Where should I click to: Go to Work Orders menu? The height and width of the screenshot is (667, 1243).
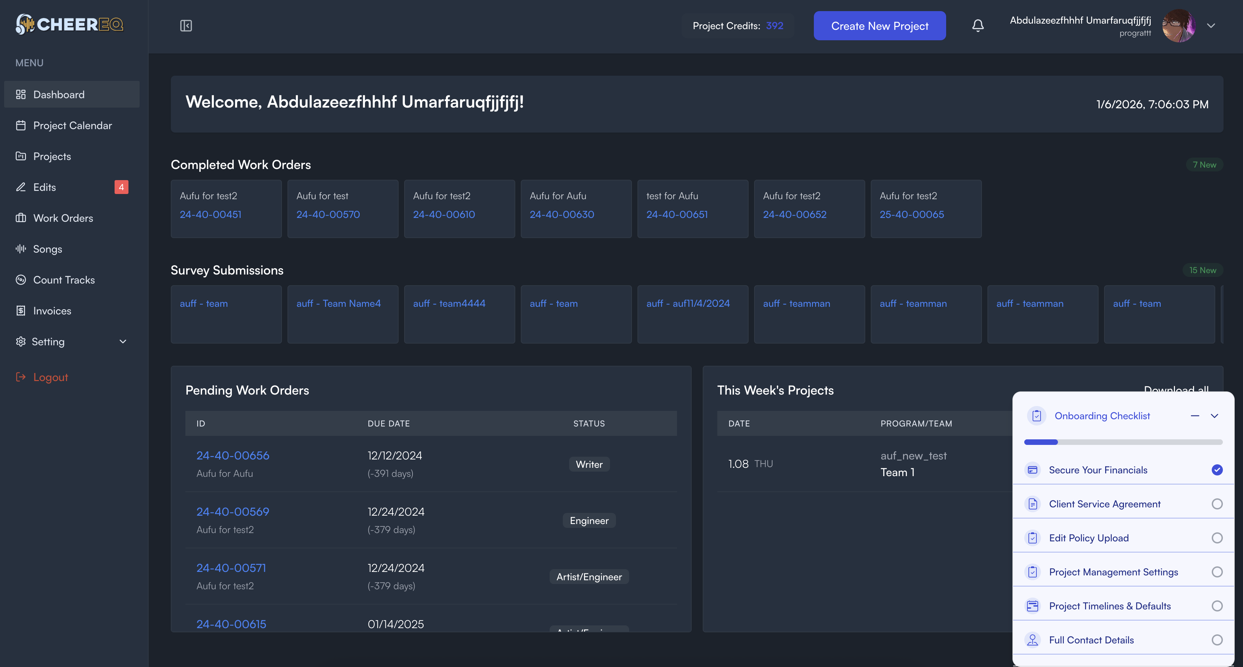[63, 218]
